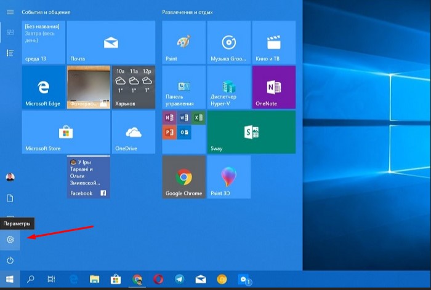Launch the Microsoft Edge tile
This screenshot has width=431, height=290.
click(44, 87)
